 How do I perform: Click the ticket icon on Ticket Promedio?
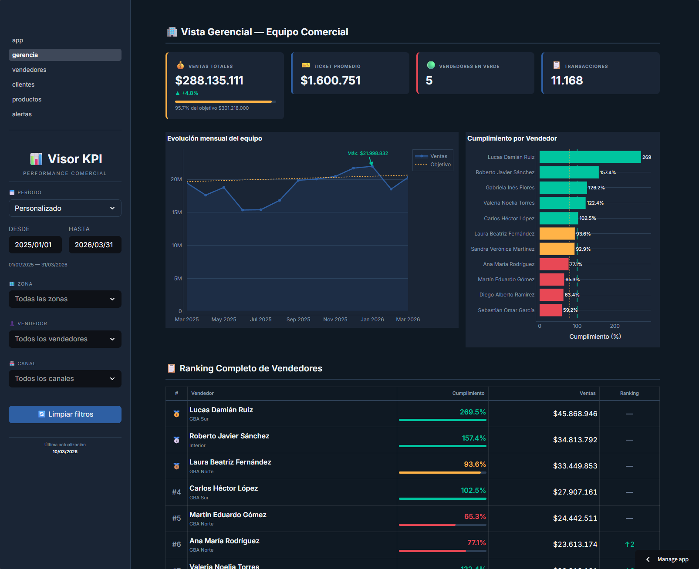pyautogui.click(x=306, y=65)
